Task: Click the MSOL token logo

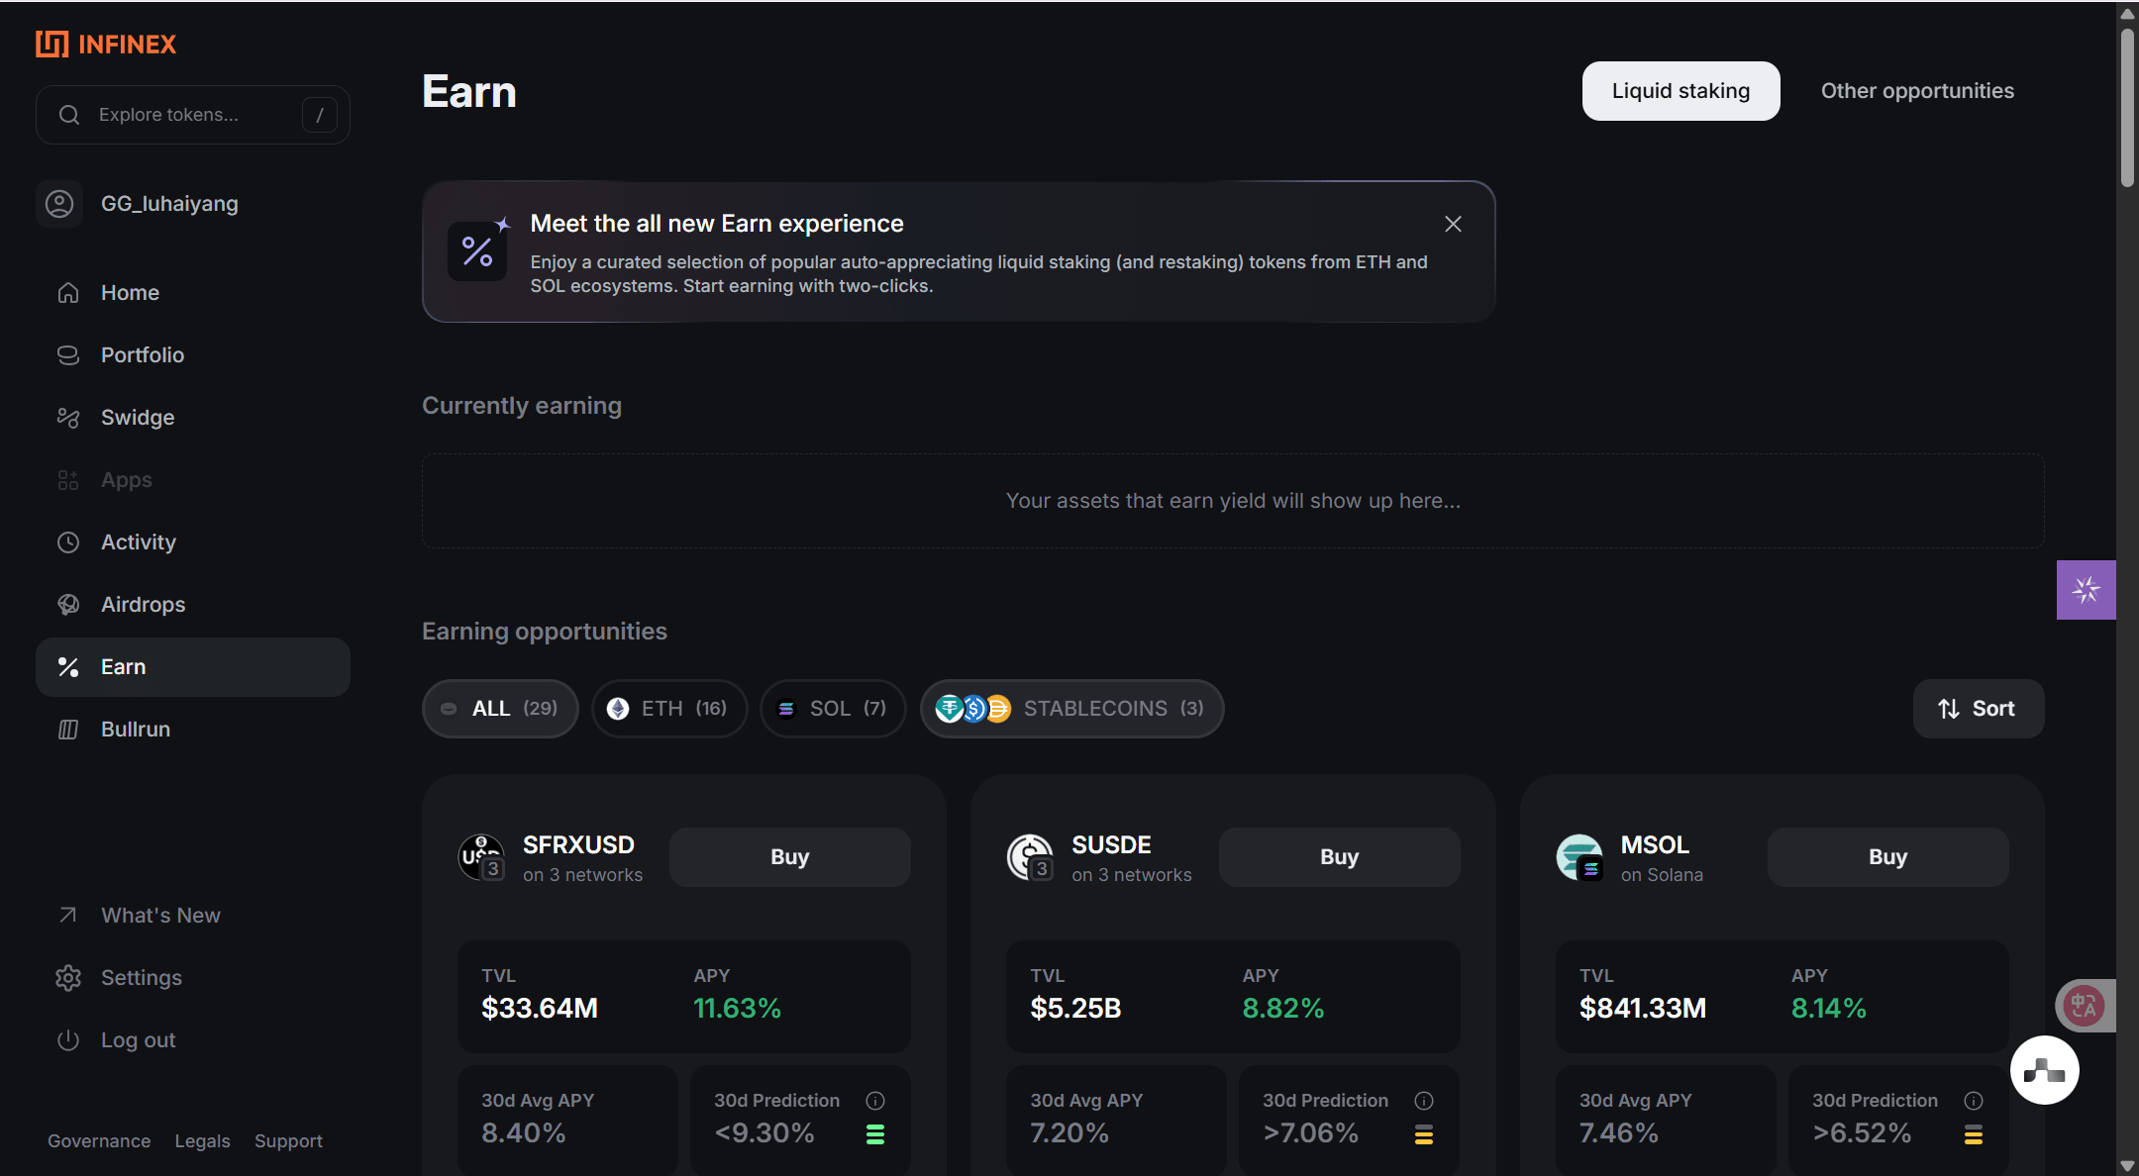Action: (x=1580, y=857)
